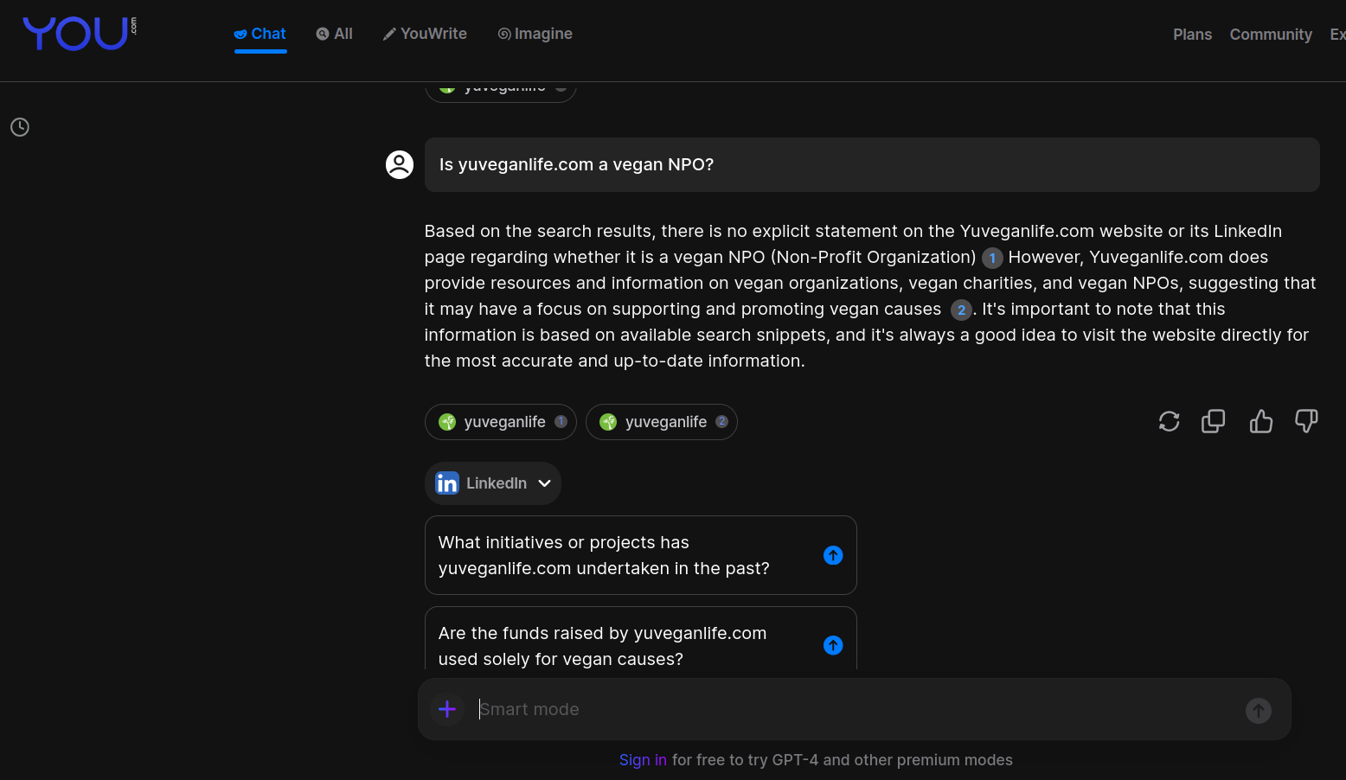Click the YOU.com logo
The height and width of the screenshot is (780, 1346).
pyautogui.click(x=80, y=34)
